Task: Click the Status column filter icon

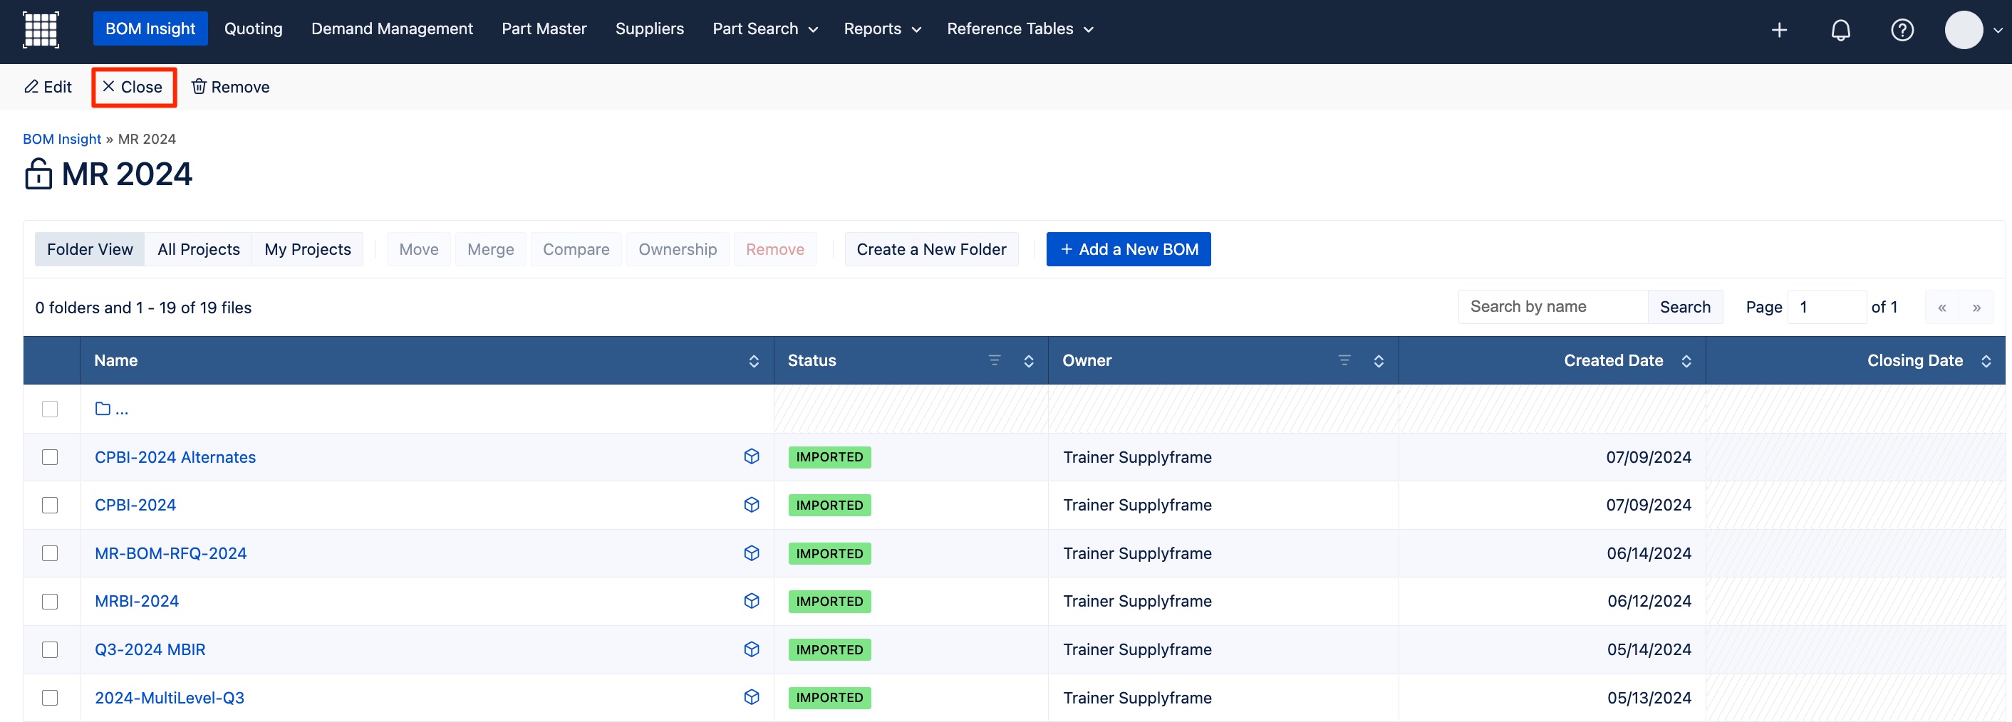Action: coord(995,360)
